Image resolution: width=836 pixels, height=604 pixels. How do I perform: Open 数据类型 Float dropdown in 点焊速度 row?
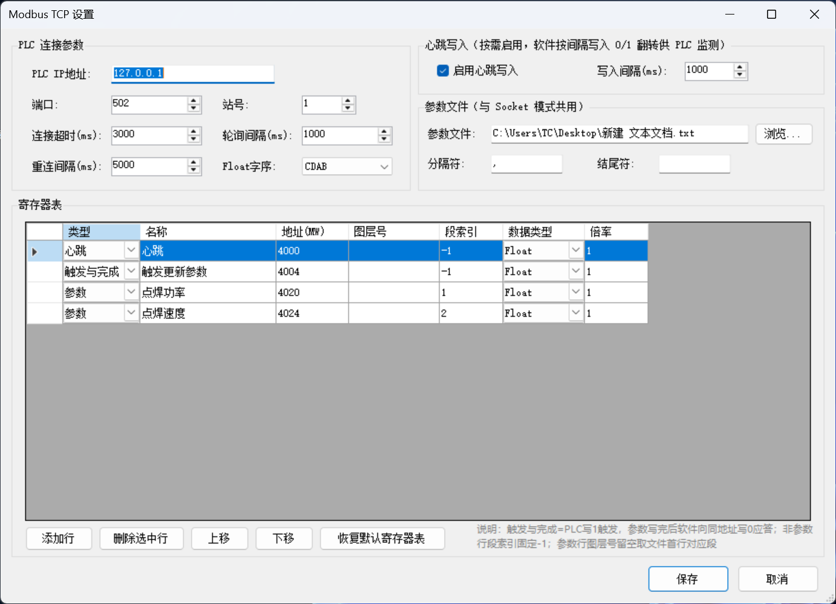[x=576, y=313]
